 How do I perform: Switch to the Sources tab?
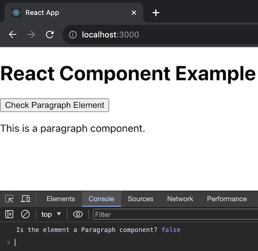(x=141, y=199)
